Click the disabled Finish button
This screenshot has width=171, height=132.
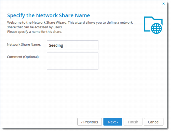click(x=133, y=122)
